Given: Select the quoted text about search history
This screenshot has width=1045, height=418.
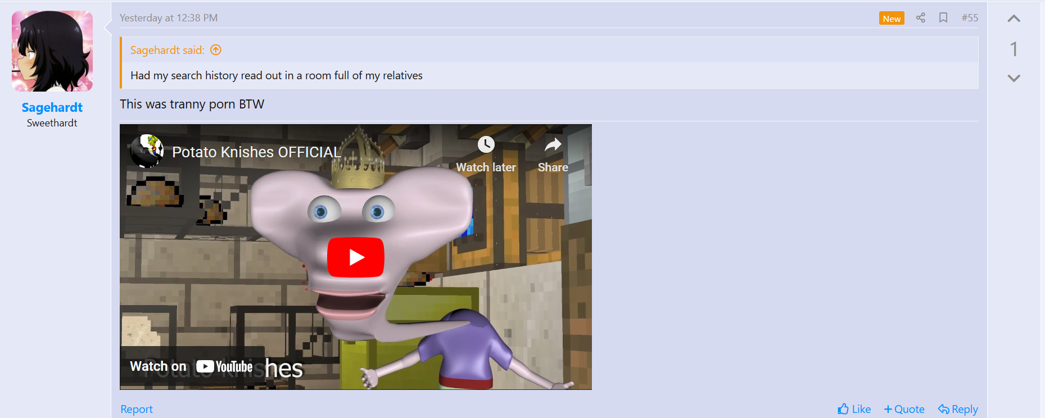Looking at the screenshot, I should tap(277, 75).
